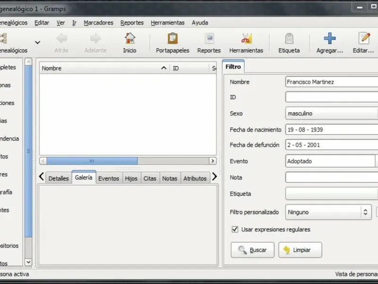Image resolution: width=378 pixels, height=284 pixels.
Task: Open the Editar menu
Action: click(x=42, y=23)
